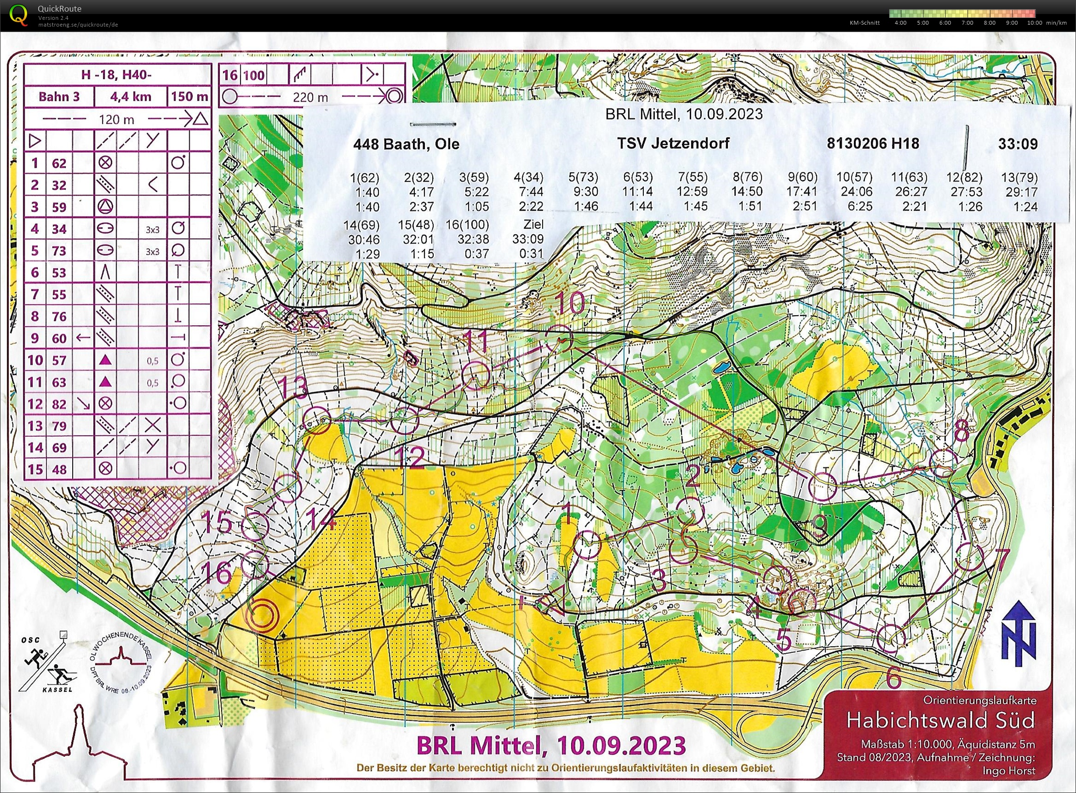Open the matstroeng.se/quickroute/de link
This screenshot has width=1076, height=793.
pyautogui.click(x=78, y=25)
